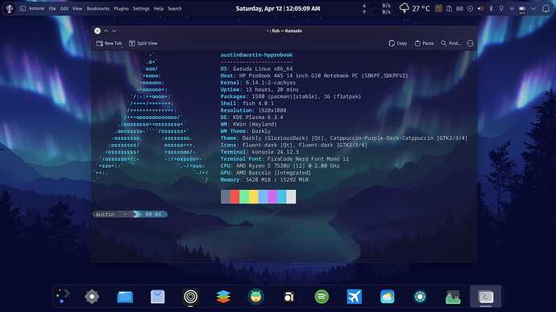Click the austin@austin-hpprobook header text
556x312 pixels.
256,55
